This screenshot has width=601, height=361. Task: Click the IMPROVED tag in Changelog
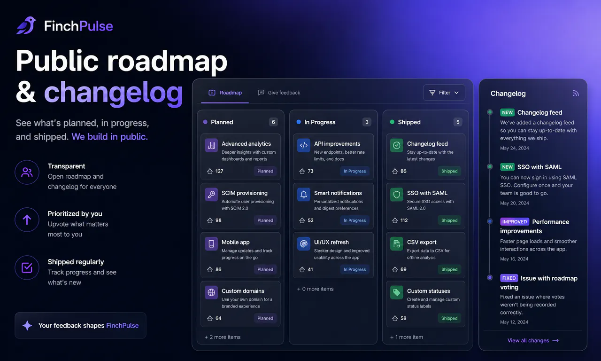[515, 222]
